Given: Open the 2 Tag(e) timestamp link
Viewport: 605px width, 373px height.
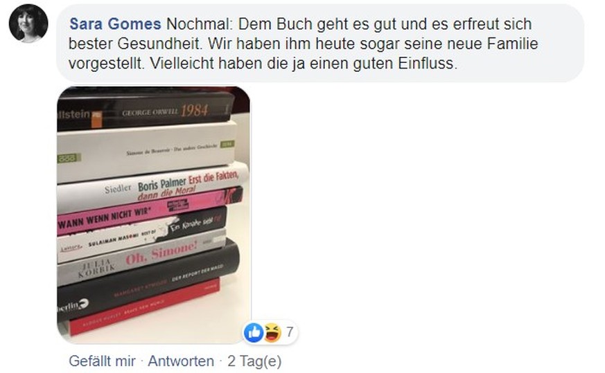Looking at the screenshot, I should [254, 361].
